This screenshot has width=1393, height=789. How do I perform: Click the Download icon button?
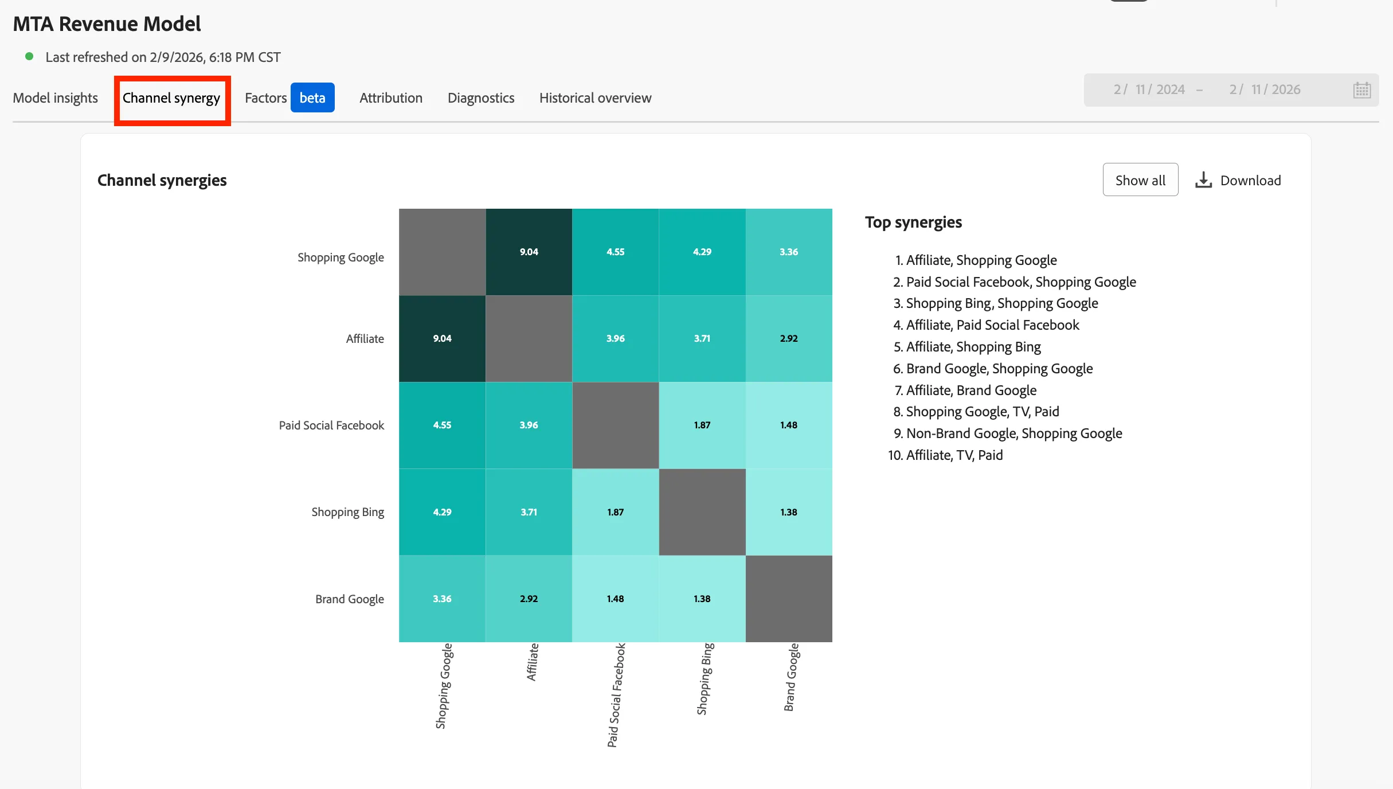(x=1238, y=180)
